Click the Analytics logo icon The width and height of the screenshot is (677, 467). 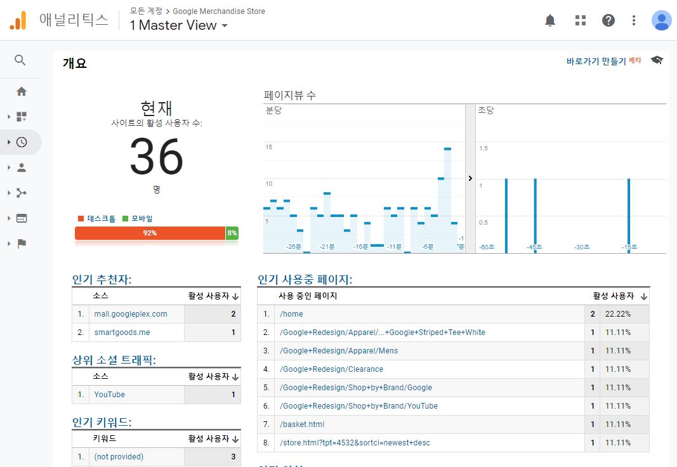point(18,20)
